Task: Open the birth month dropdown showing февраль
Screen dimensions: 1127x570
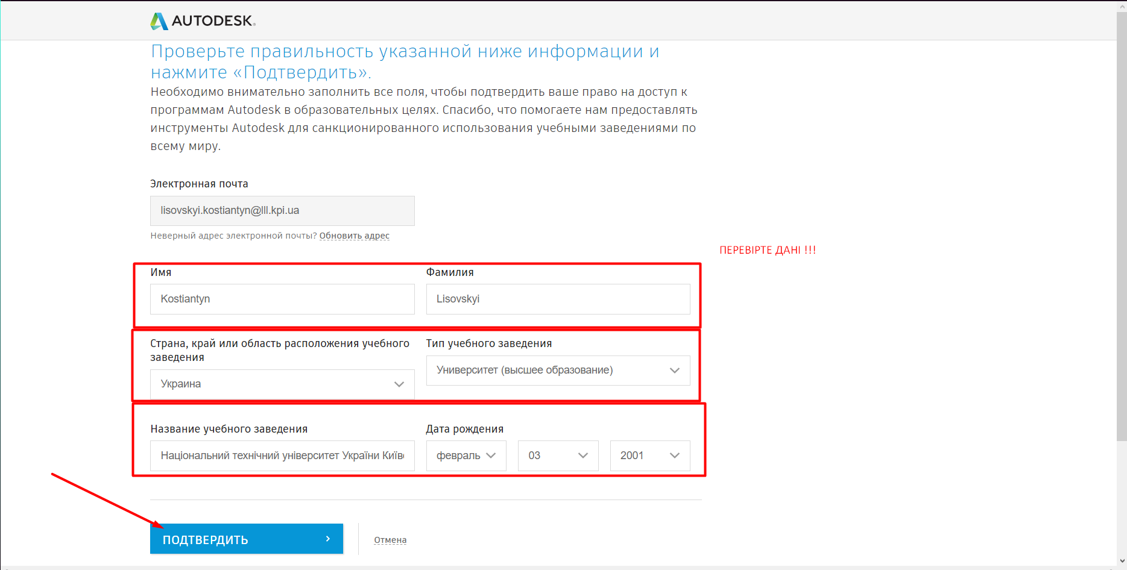Action: point(466,456)
